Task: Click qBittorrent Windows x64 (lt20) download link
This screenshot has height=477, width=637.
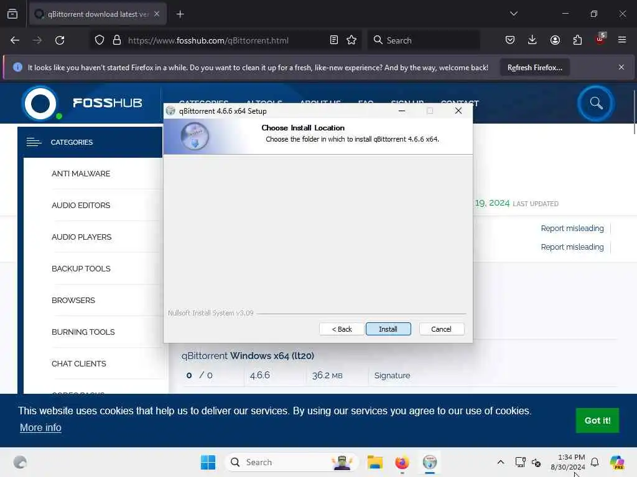Action: tap(248, 356)
